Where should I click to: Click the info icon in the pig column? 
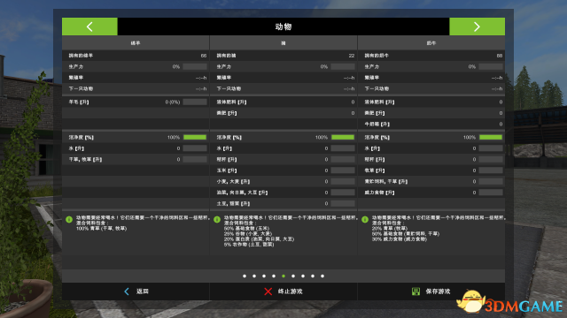(x=217, y=219)
